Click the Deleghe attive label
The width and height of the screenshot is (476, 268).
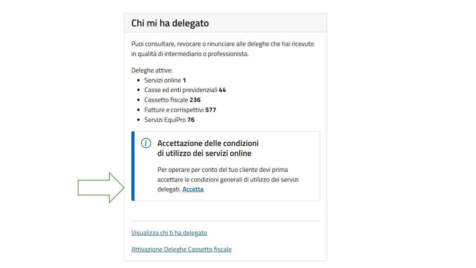pos(152,70)
